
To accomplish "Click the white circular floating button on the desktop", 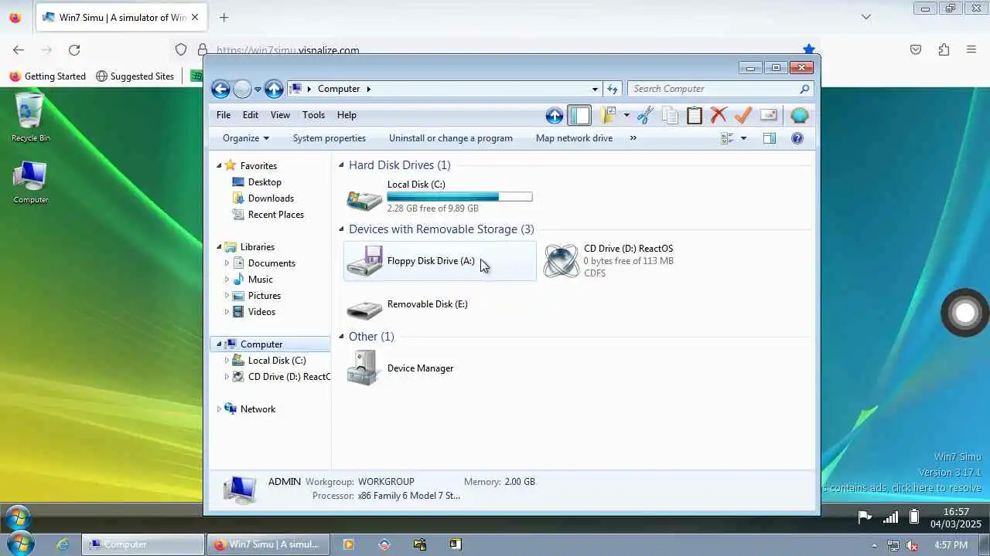I will (965, 313).
